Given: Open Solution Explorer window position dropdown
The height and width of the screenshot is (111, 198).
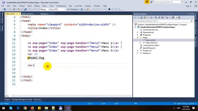Looking at the screenshot, I should (188, 14).
